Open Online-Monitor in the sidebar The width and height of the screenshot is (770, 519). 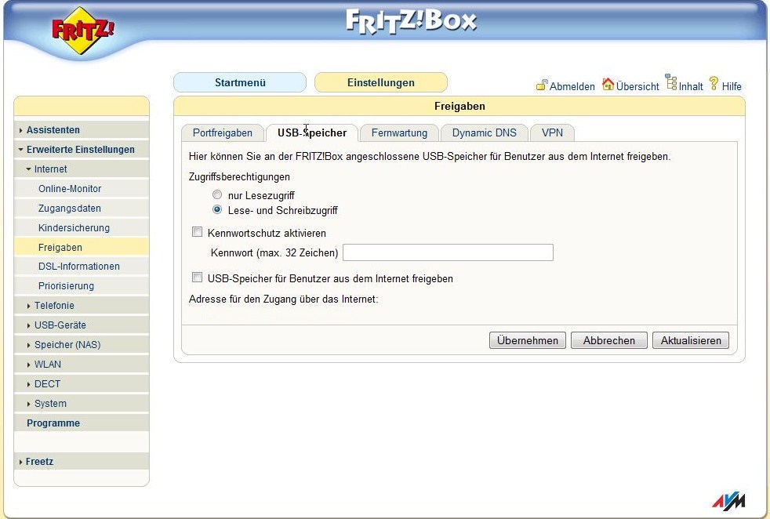(x=82, y=189)
